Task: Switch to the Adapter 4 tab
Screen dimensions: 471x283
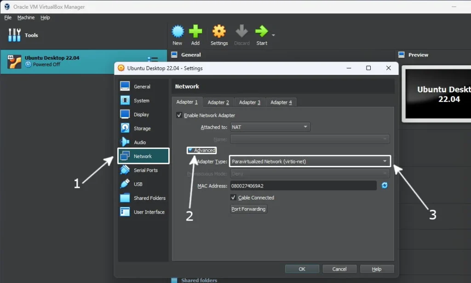Action: pyautogui.click(x=281, y=102)
